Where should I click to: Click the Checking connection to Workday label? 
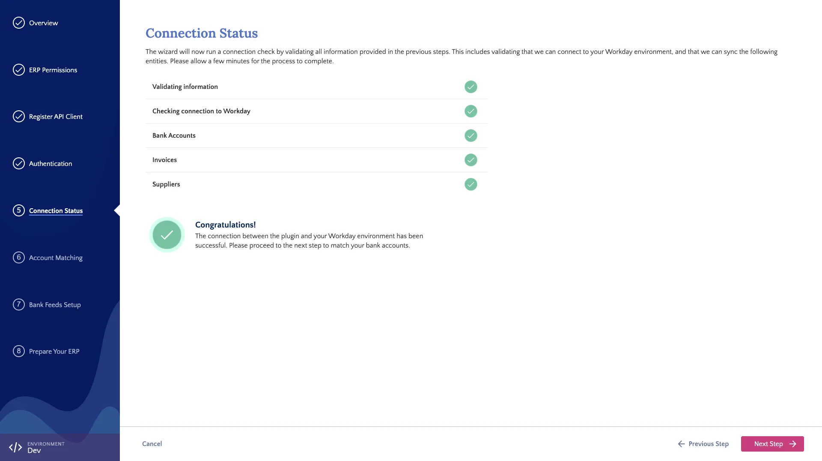(201, 111)
